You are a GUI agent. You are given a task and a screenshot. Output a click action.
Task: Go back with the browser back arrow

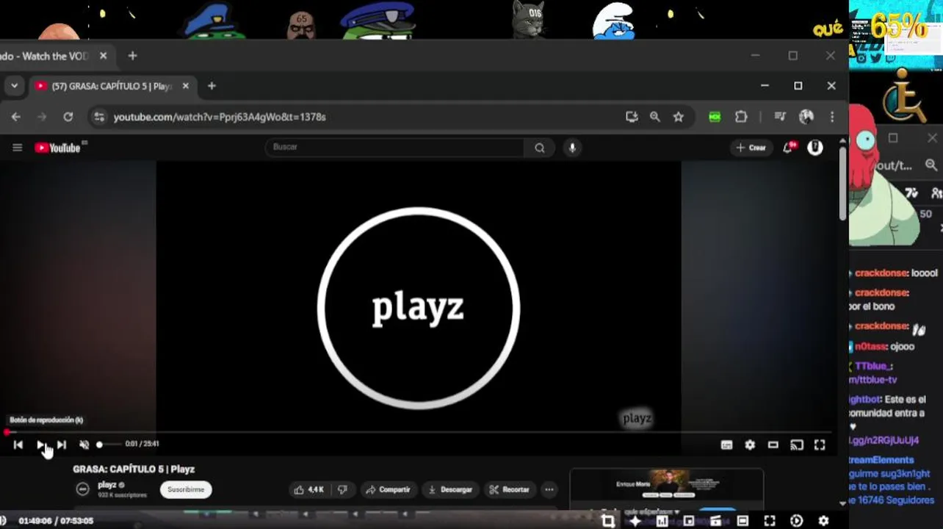[x=16, y=117]
